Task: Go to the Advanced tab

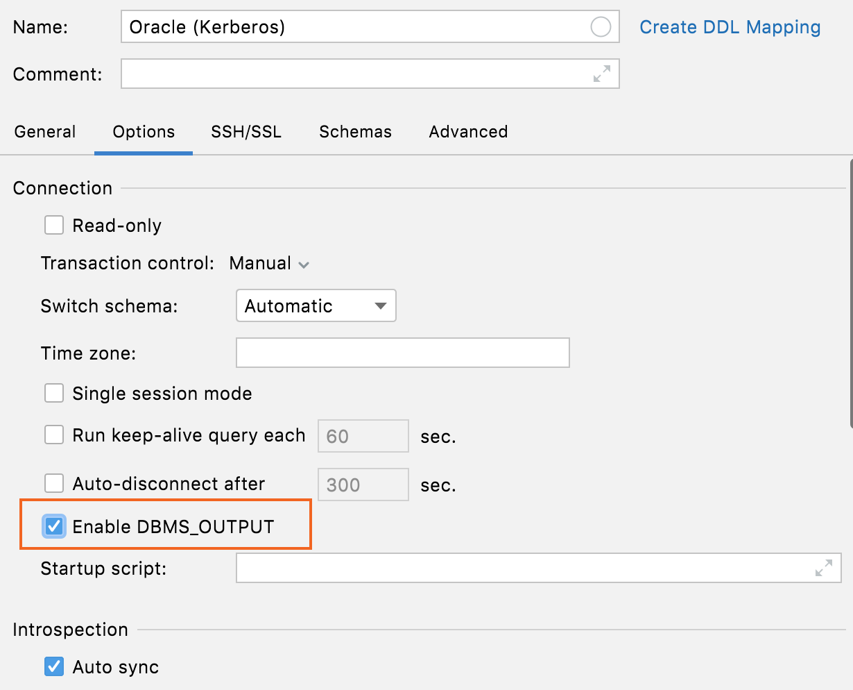Action: tap(467, 131)
